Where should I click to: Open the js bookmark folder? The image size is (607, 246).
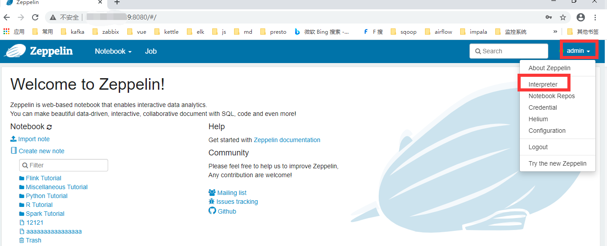(x=219, y=32)
